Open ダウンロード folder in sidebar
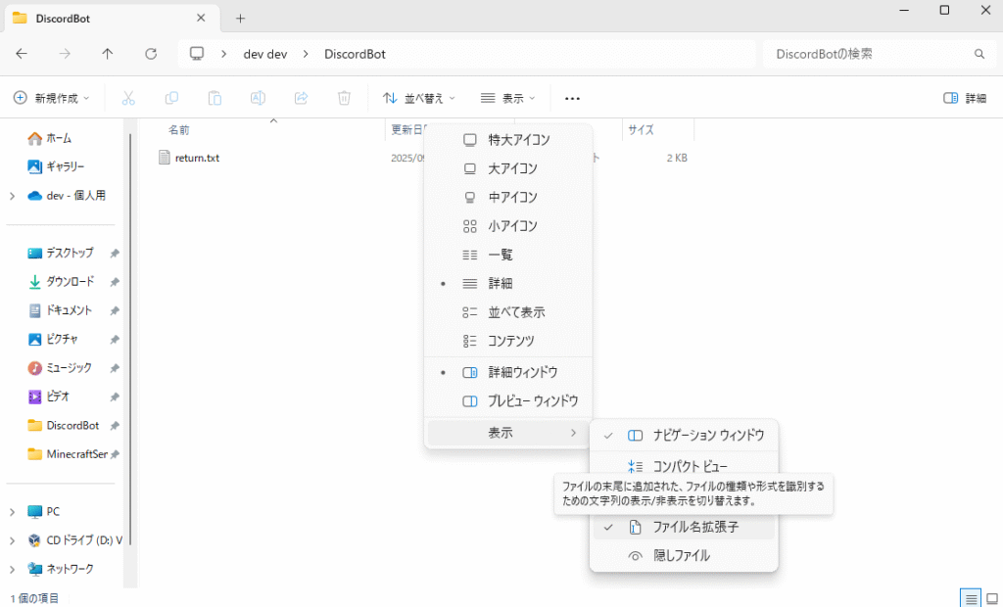The height and width of the screenshot is (607, 1003). pyautogui.click(x=70, y=281)
